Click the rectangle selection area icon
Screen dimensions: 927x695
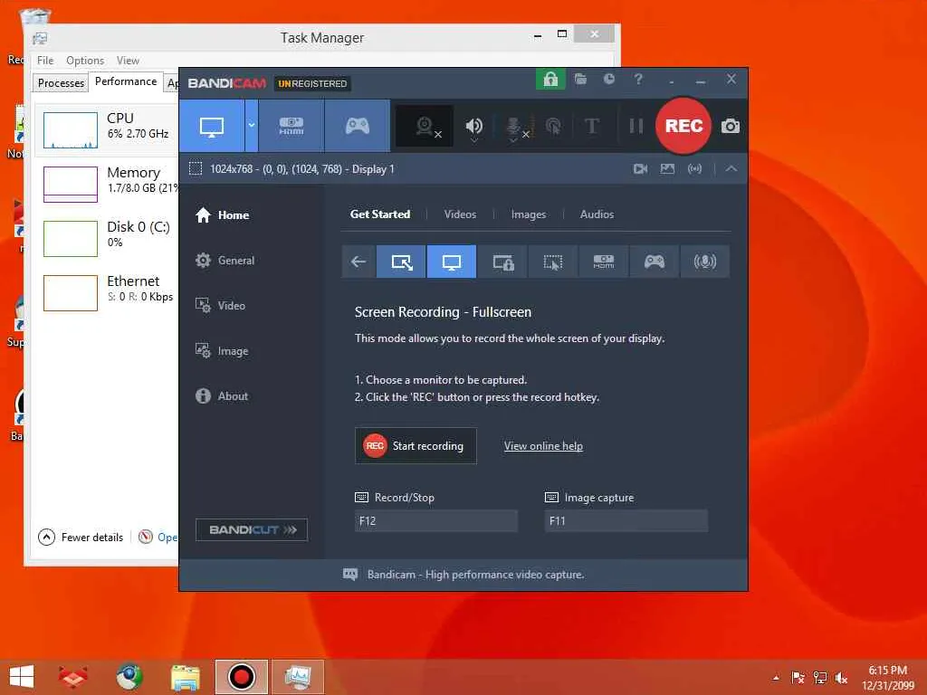(x=196, y=168)
